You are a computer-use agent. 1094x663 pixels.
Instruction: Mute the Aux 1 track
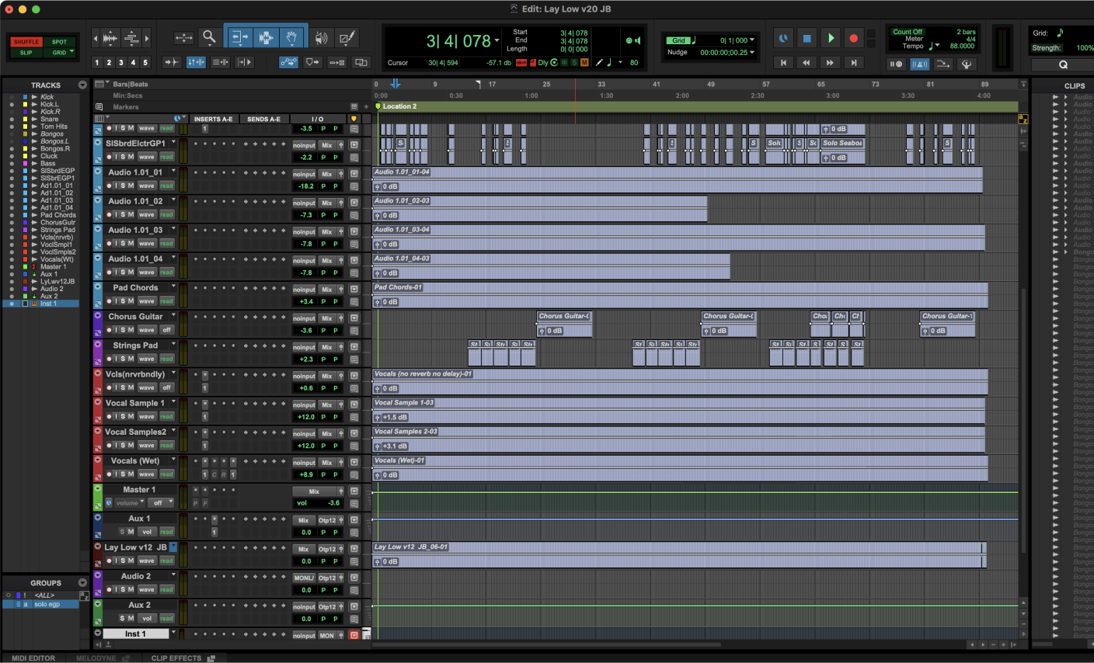131,532
